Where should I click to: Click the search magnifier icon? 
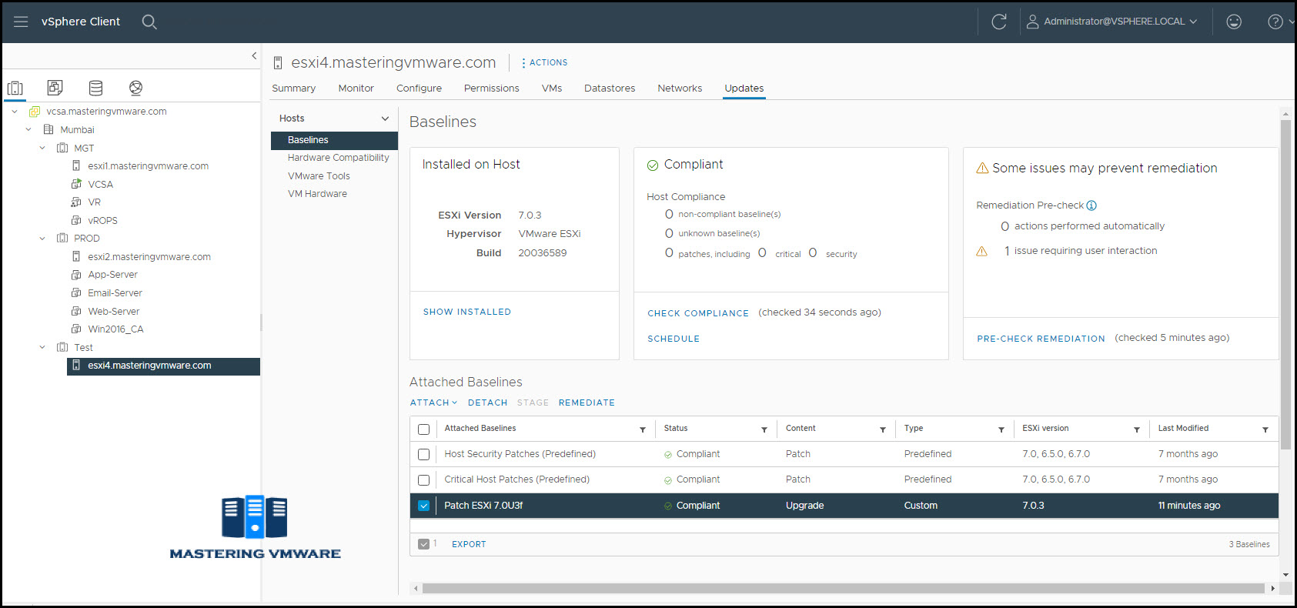click(149, 22)
